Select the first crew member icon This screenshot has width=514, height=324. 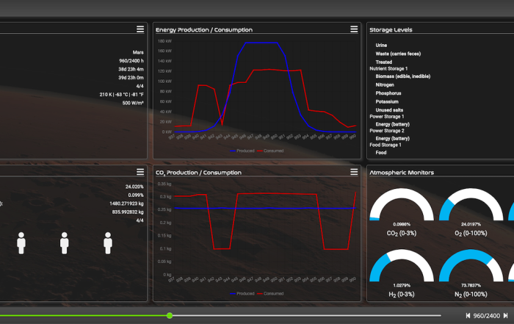coord(21,243)
